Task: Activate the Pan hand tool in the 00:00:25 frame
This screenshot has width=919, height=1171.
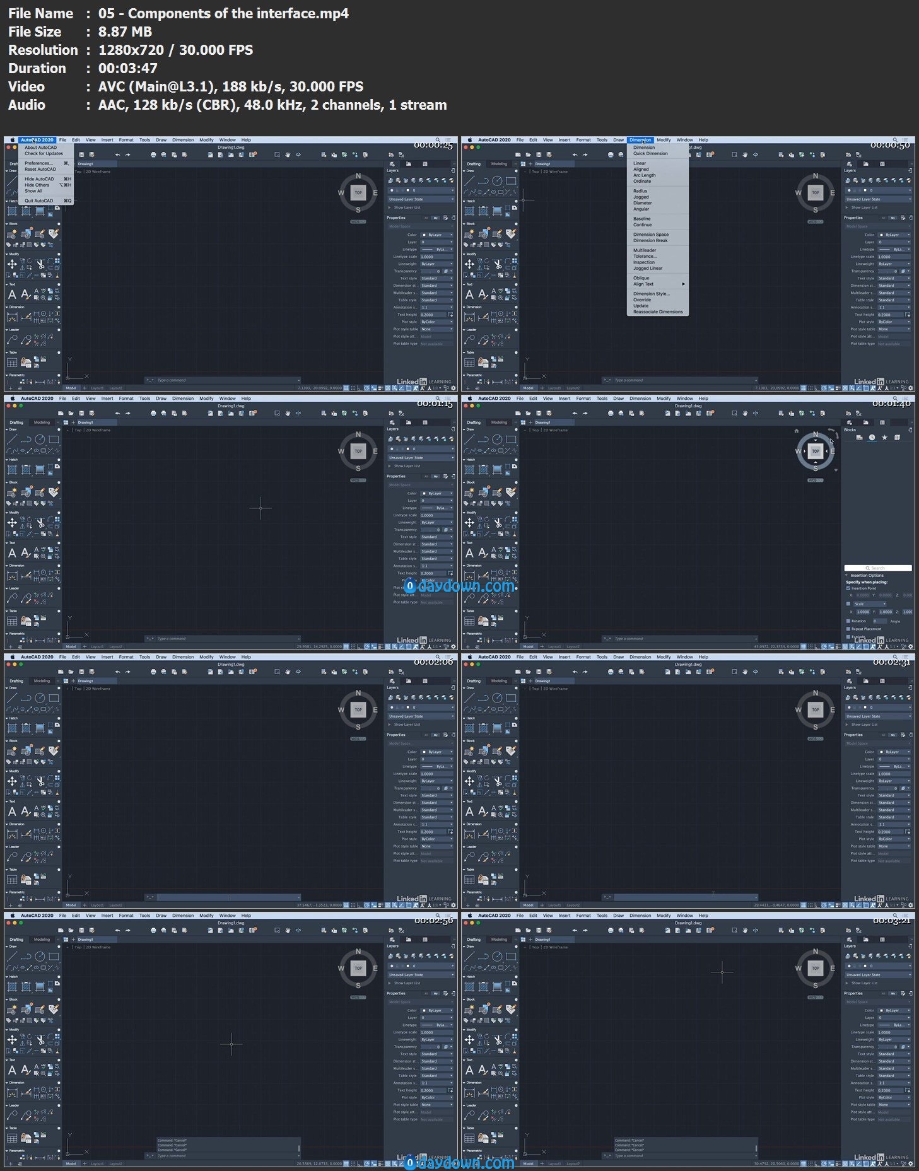Action: tap(288, 154)
